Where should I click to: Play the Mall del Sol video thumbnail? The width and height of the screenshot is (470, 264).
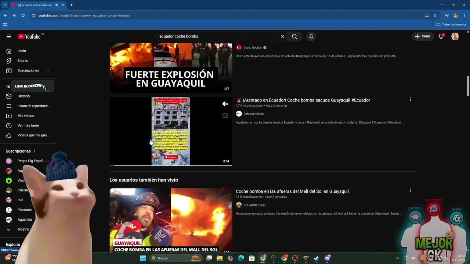click(x=171, y=220)
